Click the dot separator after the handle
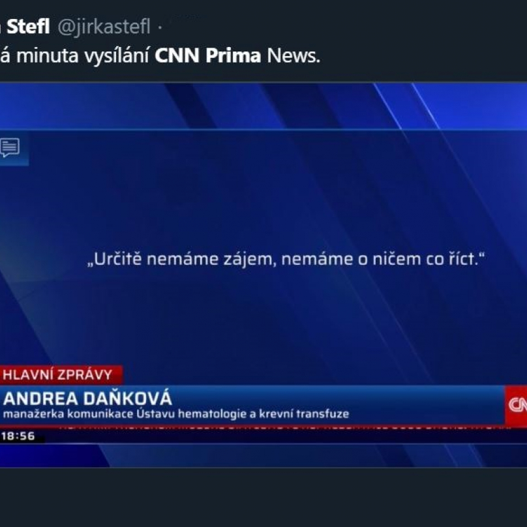The width and height of the screenshot is (527, 527). coord(160,27)
